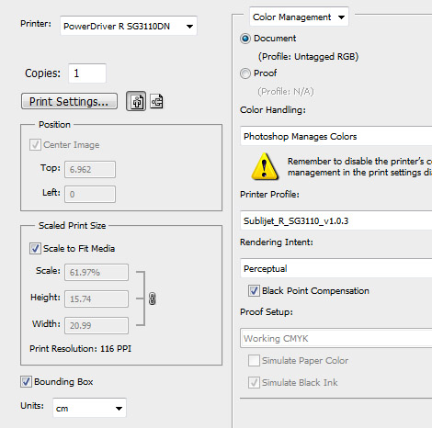Toggle Black Point Compensation checkbox

click(x=254, y=290)
